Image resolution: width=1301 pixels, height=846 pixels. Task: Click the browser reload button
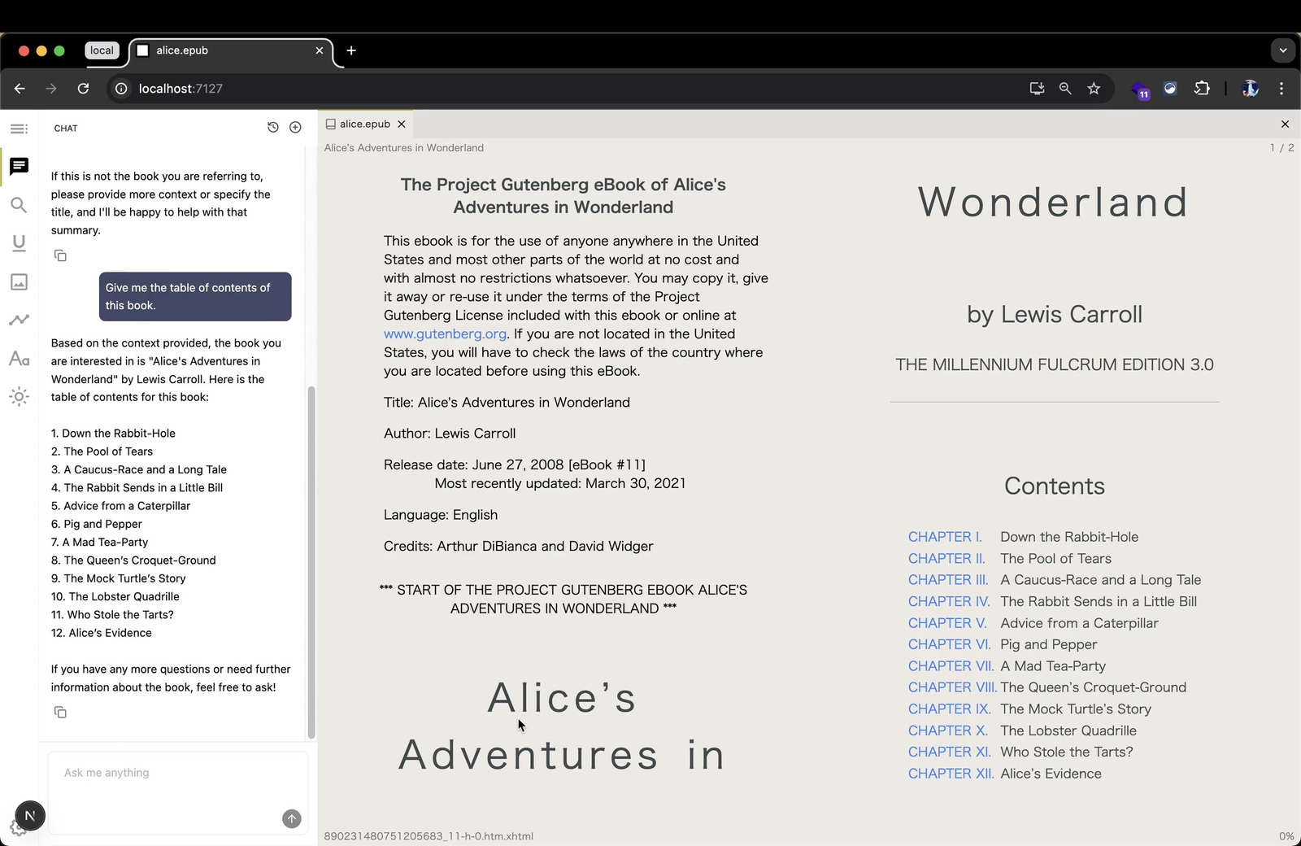[83, 89]
